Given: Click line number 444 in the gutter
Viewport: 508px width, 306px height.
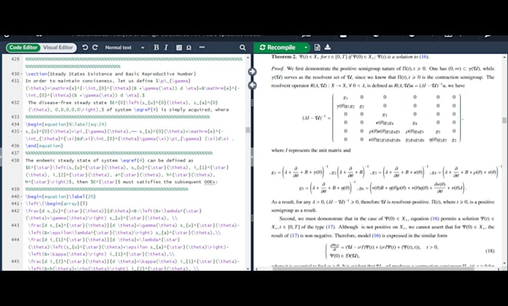Looking at the screenshot, I should point(15,239).
